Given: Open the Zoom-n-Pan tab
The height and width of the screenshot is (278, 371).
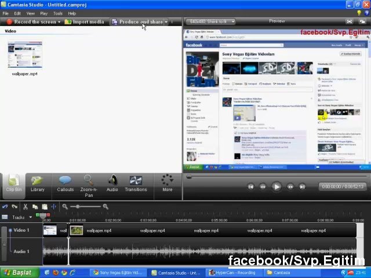Looking at the screenshot, I should click(89, 186).
